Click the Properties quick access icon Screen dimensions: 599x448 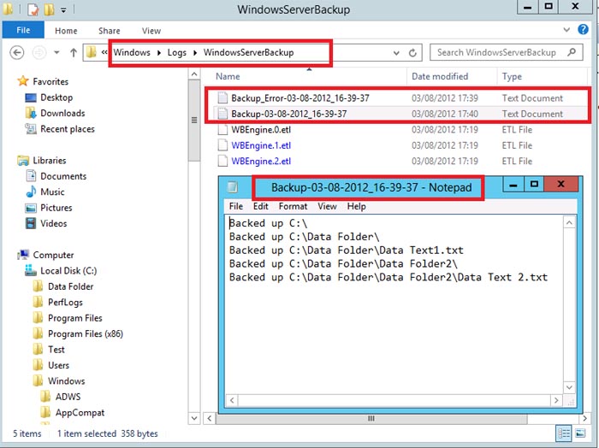(x=33, y=9)
